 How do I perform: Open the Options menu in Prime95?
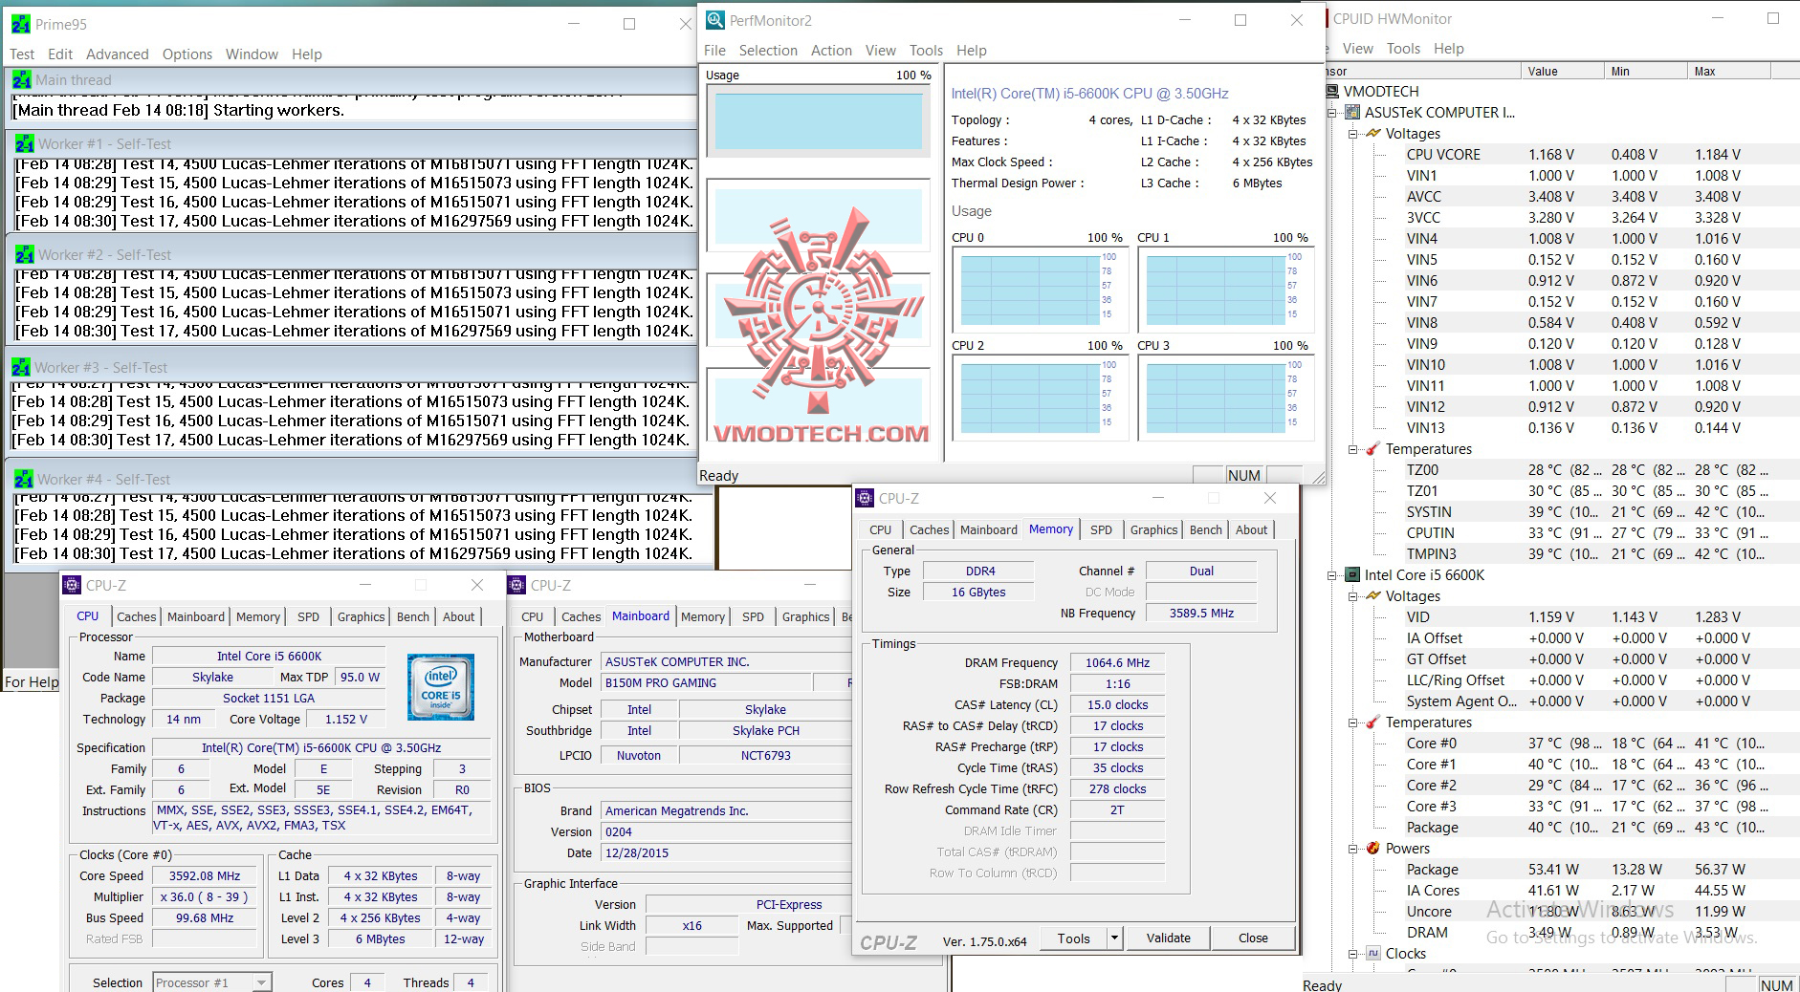[x=187, y=54]
